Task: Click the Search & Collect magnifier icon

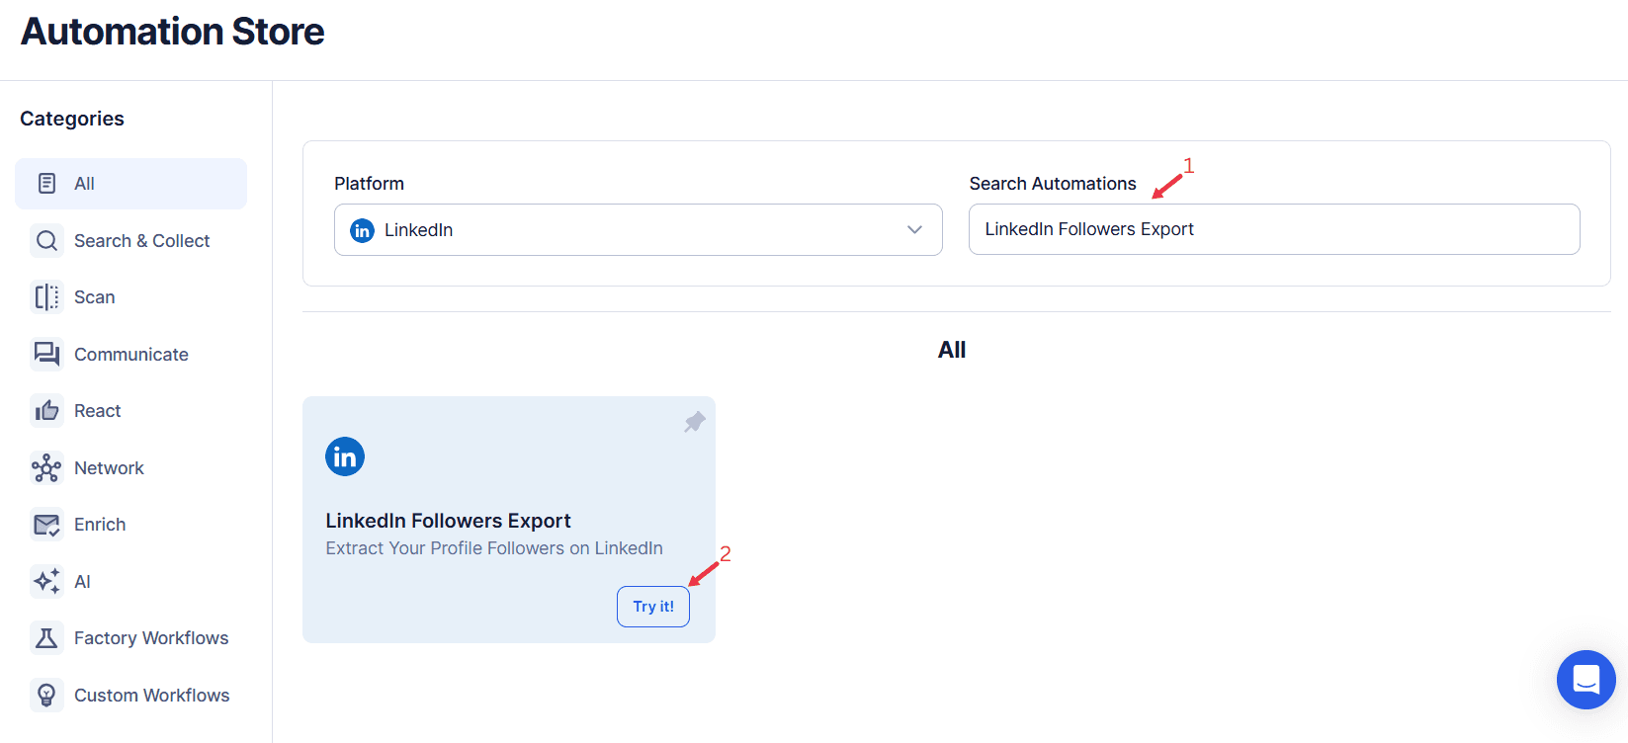Action: point(46,240)
